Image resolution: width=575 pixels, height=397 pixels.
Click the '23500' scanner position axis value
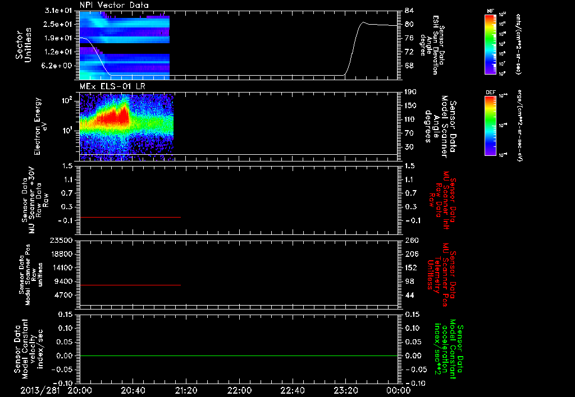click(61, 240)
